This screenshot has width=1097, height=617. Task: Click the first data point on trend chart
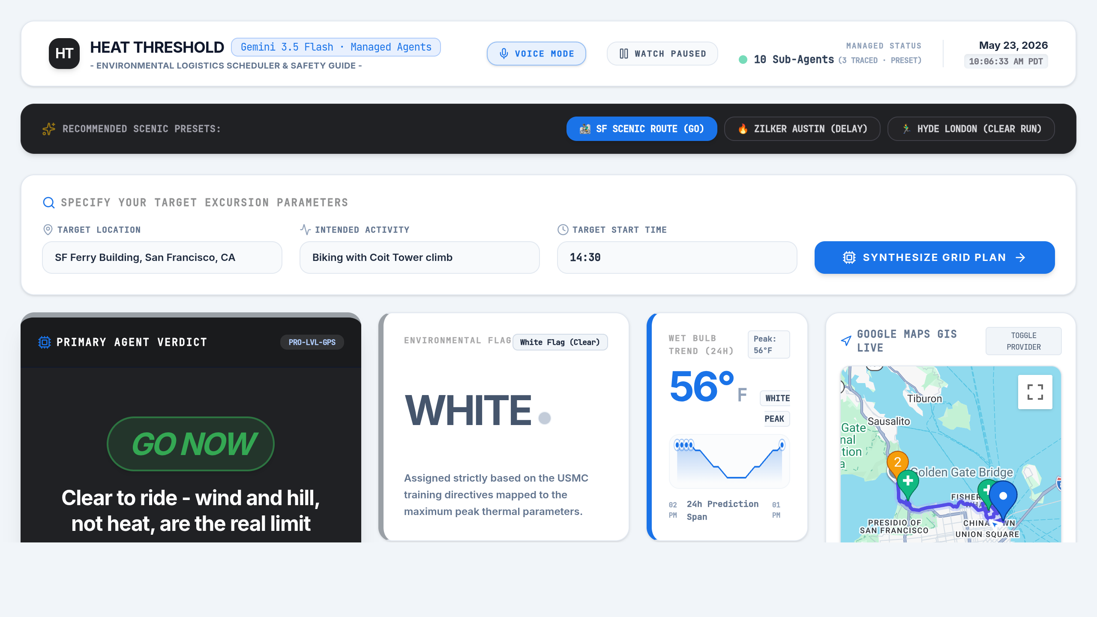point(677,445)
